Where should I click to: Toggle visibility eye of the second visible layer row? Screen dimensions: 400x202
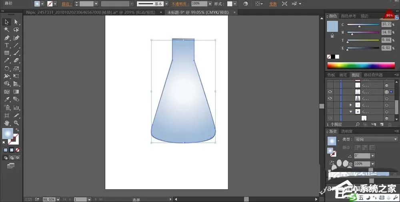click(330, 98)
